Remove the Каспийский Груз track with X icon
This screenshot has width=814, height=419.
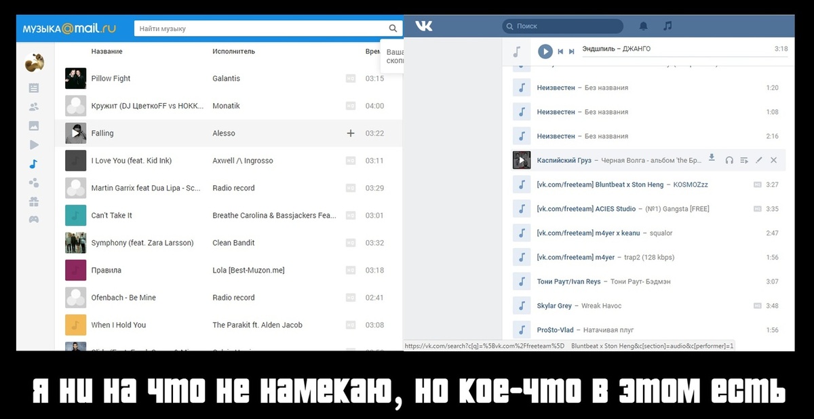[x=774, y=160]
